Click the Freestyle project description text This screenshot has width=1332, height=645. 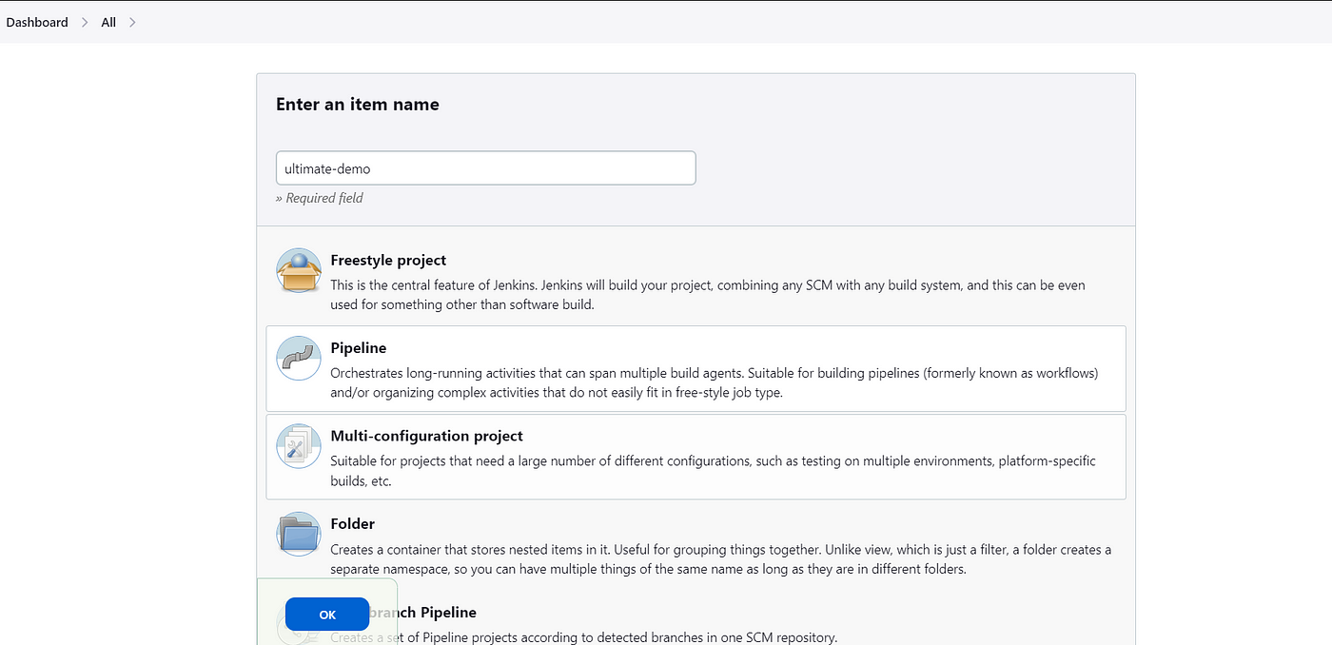(708, 295)
